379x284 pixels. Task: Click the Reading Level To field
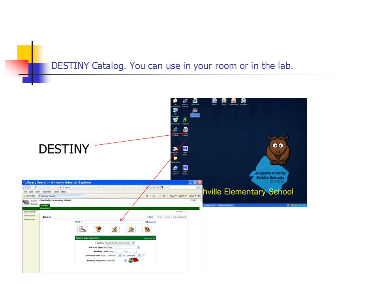pyautogui.click(x=132, y=251)
